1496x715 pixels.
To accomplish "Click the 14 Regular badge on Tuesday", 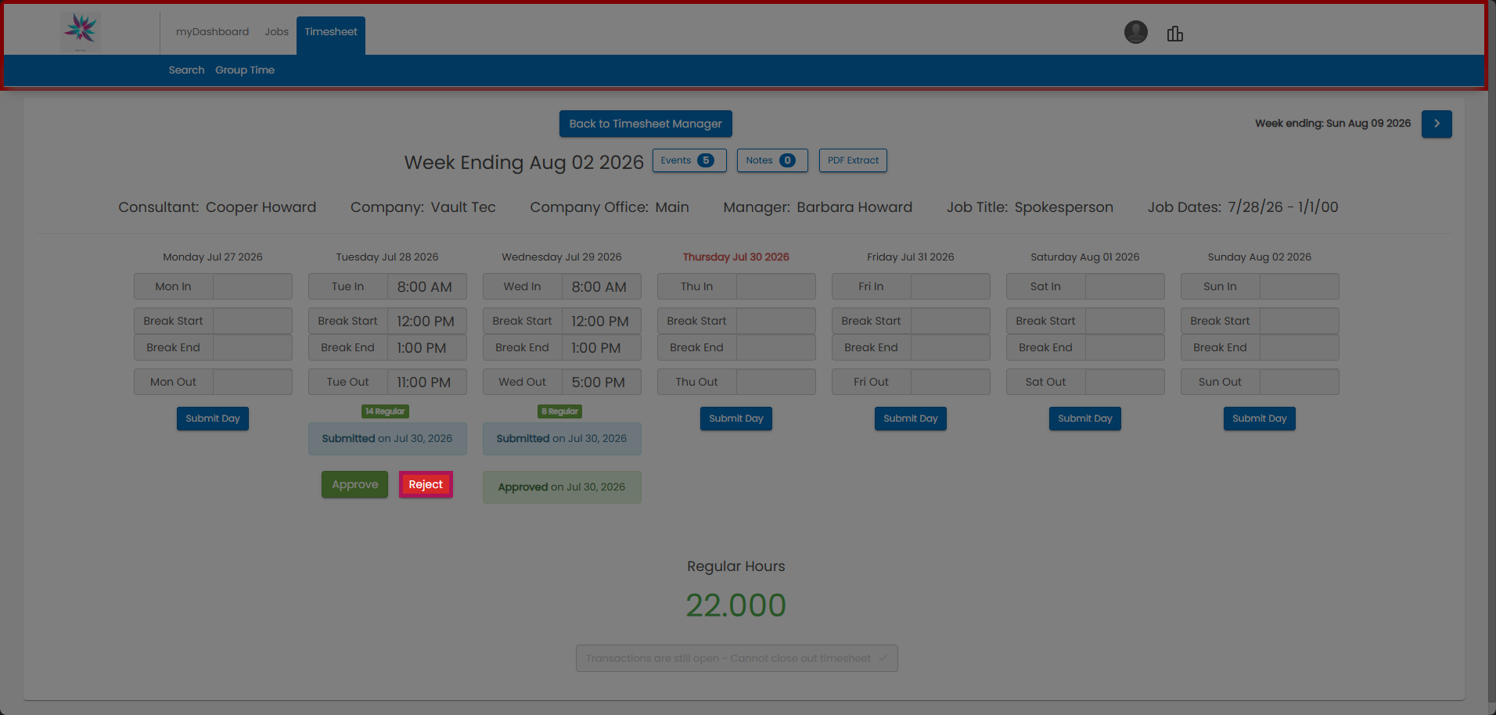I will (x=385, y=411).
